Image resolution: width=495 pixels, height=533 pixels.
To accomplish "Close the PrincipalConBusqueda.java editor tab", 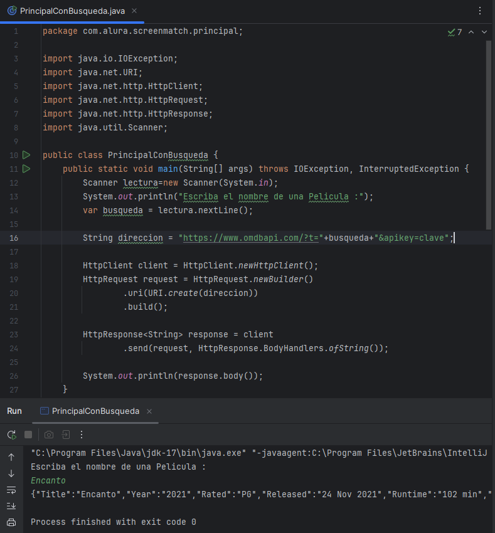I will [134, 11].
